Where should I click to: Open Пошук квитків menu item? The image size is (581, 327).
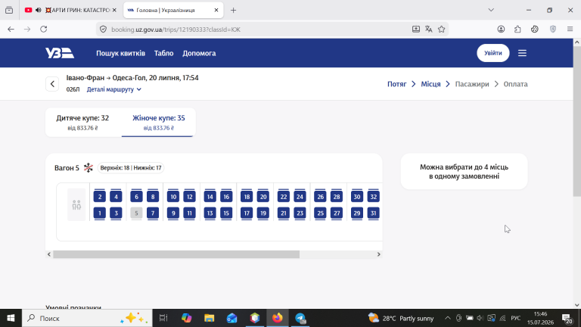(x=121, y=53)
